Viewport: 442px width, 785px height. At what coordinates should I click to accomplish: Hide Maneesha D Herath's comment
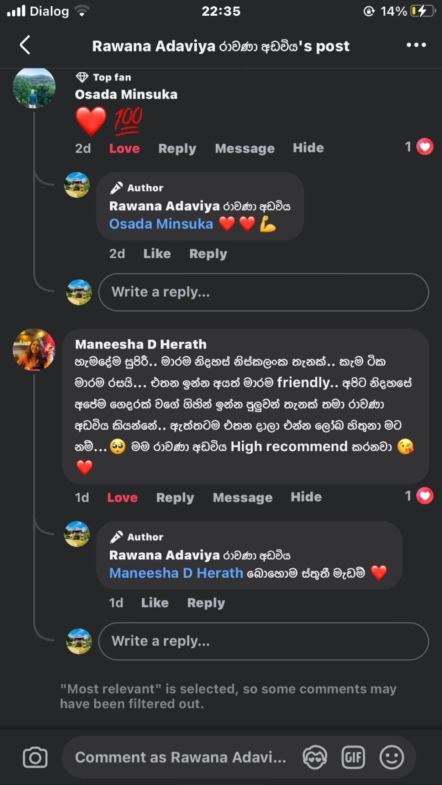[x=306, y=497]
